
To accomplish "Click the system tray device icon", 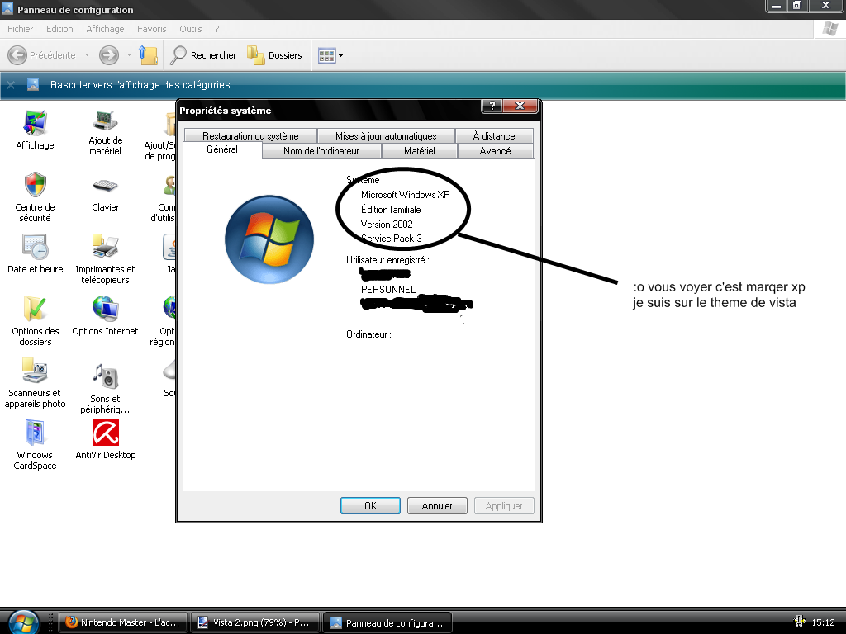I will [x=799, y=622].
